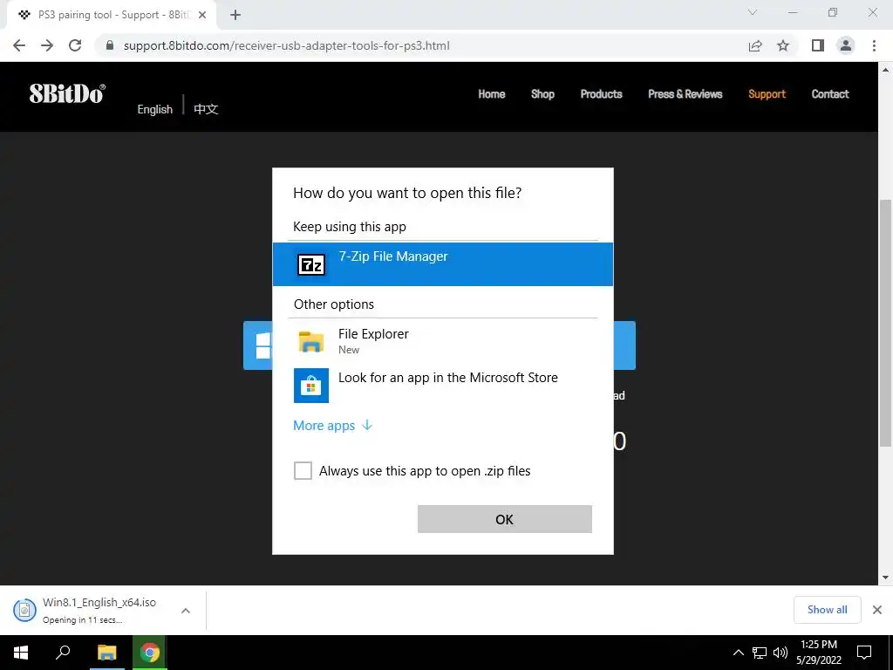Open notification action center
The height and width of the screenshot is (670, 893).
click(864, 653)
